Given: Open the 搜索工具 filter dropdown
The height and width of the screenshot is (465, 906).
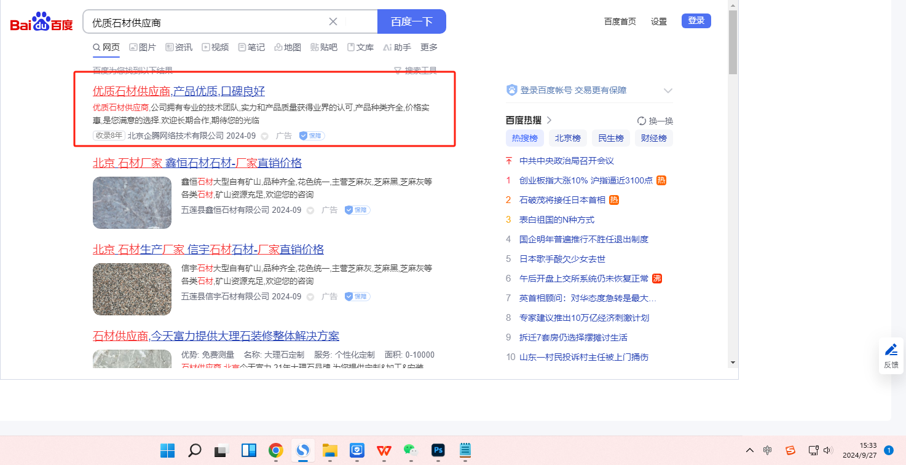Looking at the screenshot, I should coord(416,71).
